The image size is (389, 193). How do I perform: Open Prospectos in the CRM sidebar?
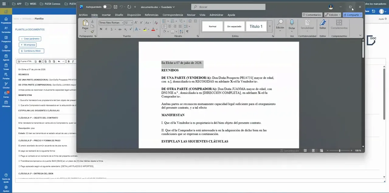6,39
